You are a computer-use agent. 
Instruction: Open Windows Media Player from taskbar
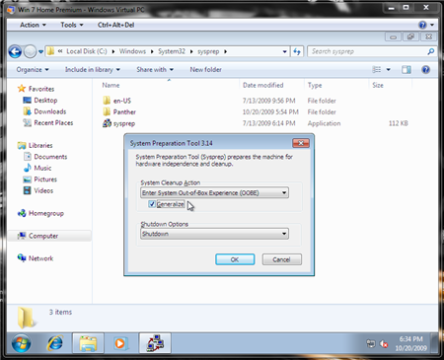click(120, 343)
